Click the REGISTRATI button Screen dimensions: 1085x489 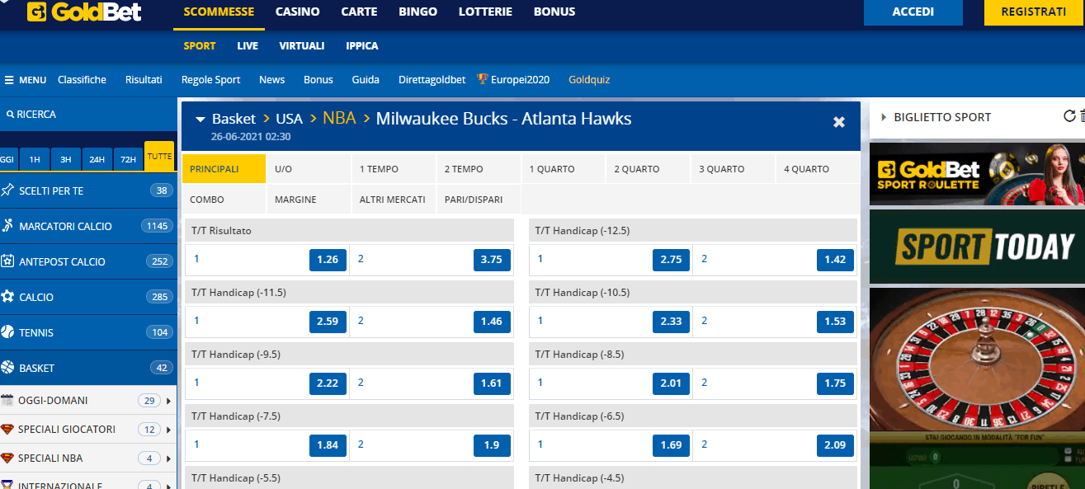(1034, 12)
